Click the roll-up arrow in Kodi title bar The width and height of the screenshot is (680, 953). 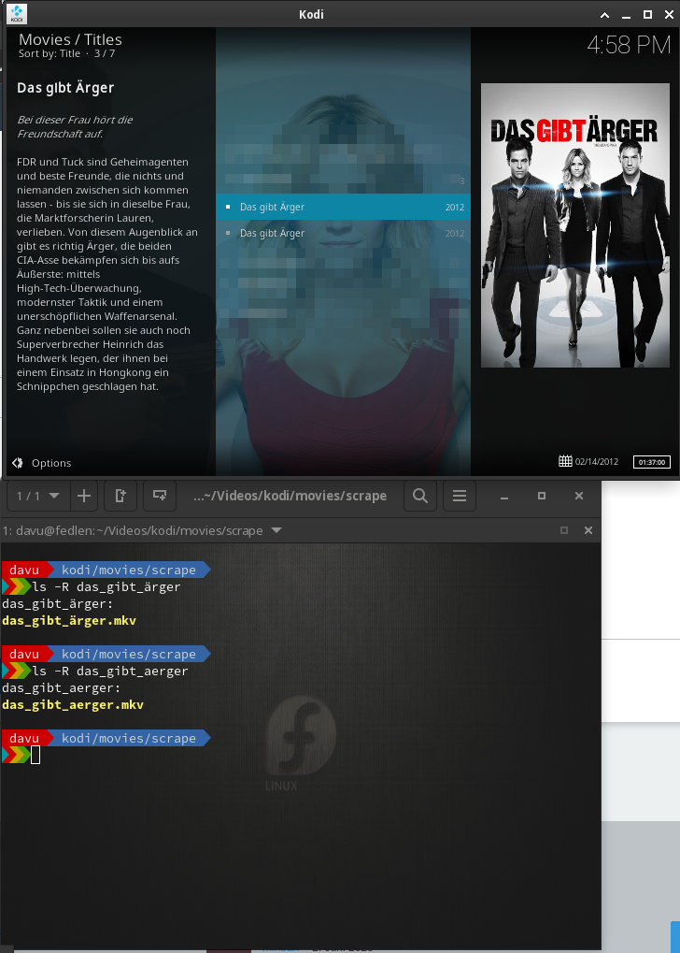[604, 15]
